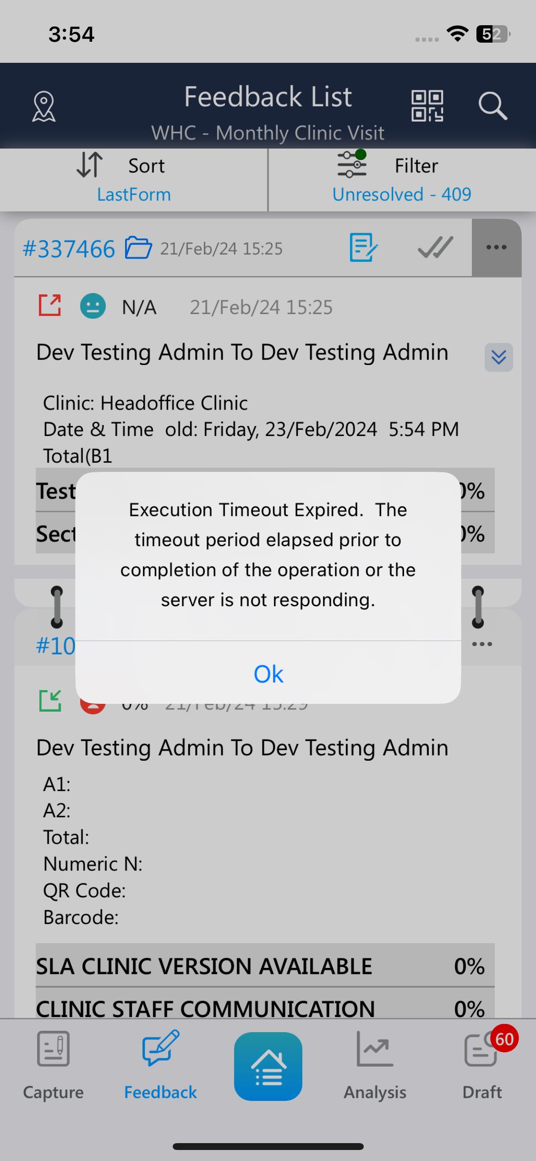Switch to the Analysis tab

pyautogui.click(x=375, y=1066)
